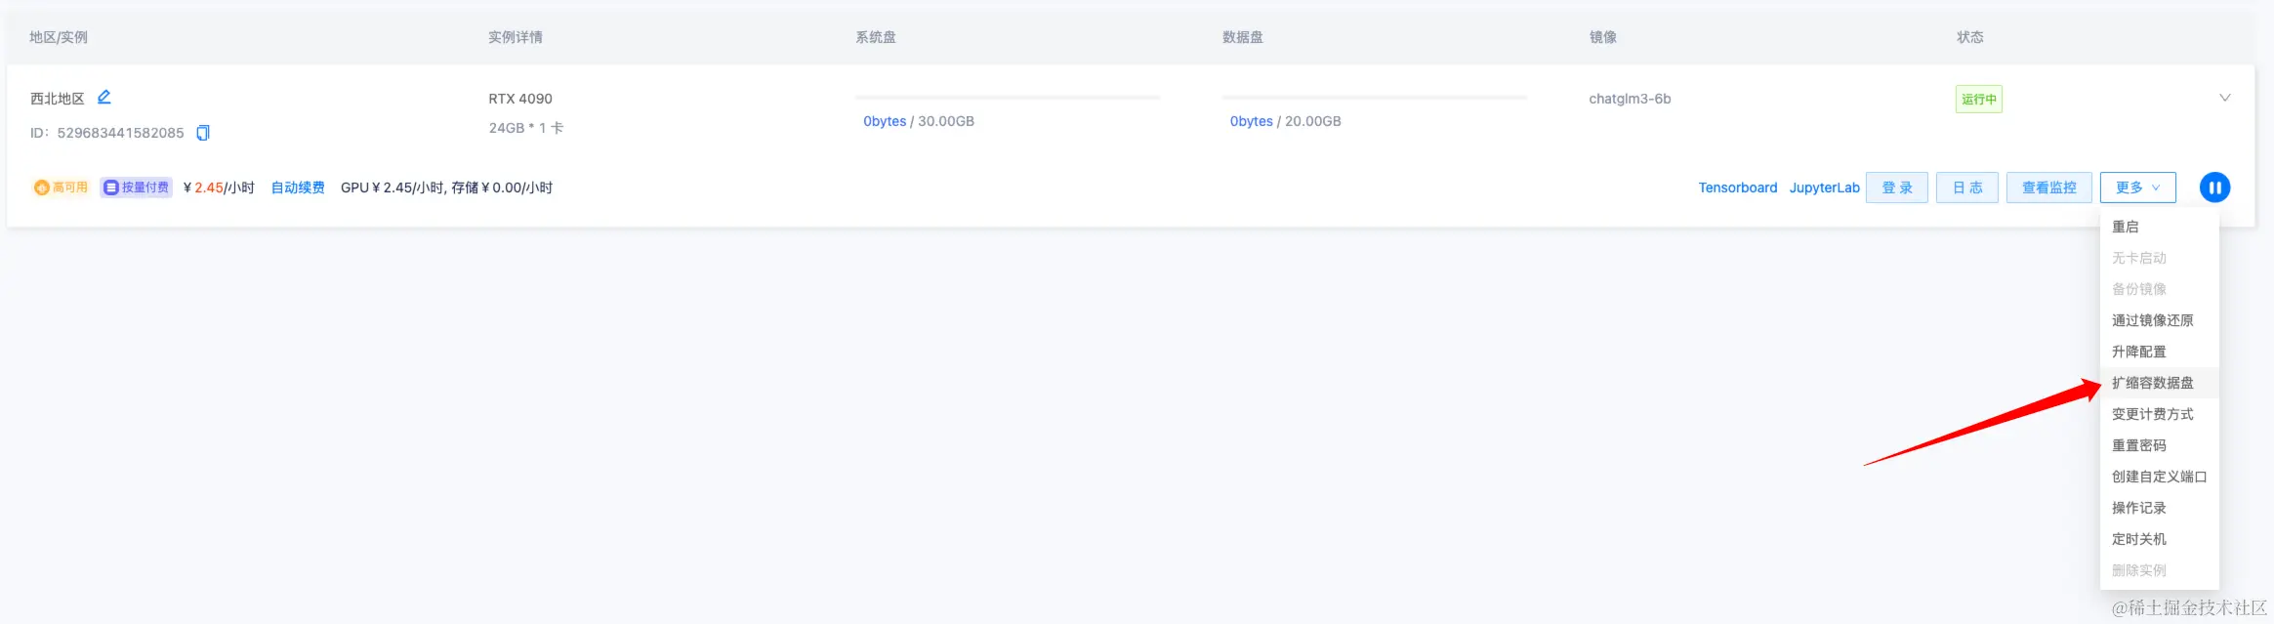This screenshot has height=624, width=2274.
Task: Click the system disk usage bar
Action: [1008, 98]
